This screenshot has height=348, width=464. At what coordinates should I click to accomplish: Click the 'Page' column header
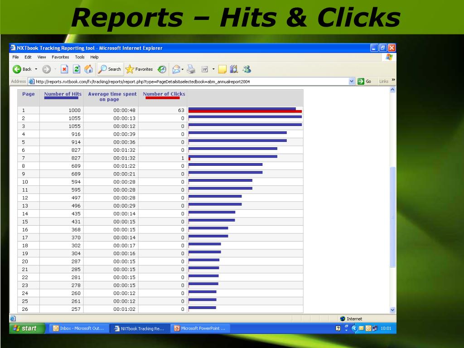[29, 94]
